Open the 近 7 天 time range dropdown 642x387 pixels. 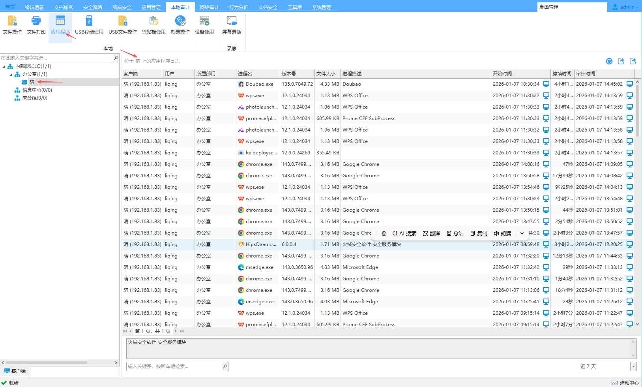tap(633, 366)
